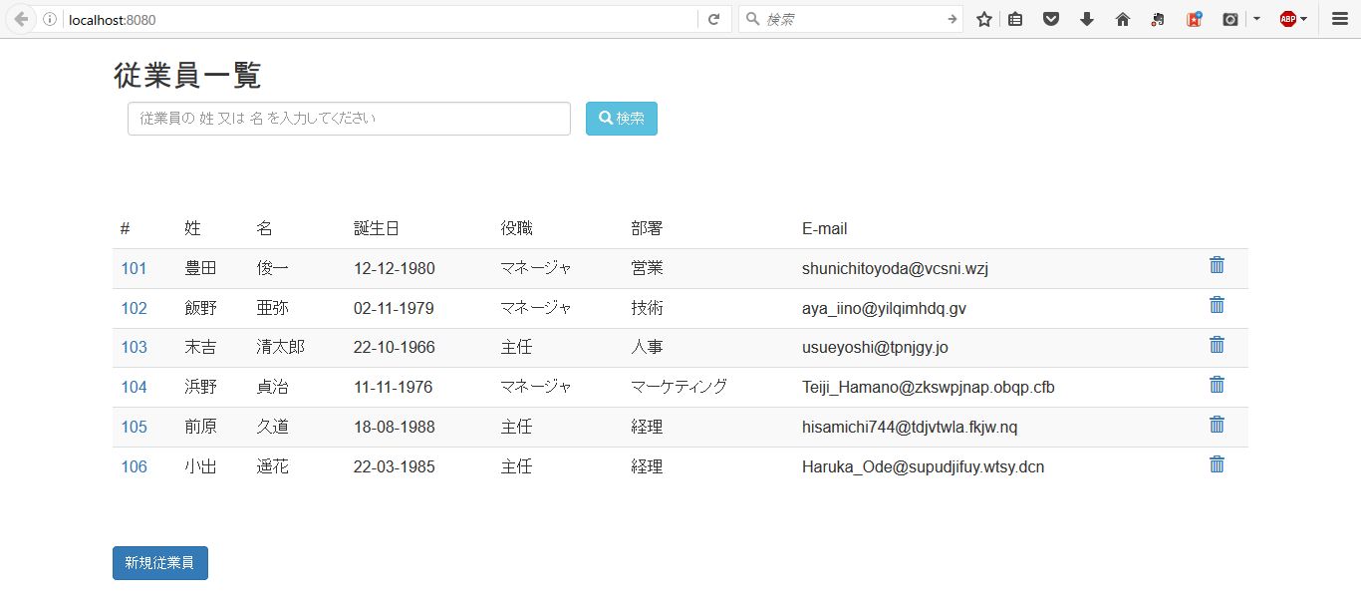The height and width of the screenshot is (603, 1361).
Task: Click birthday 11-11-1976
Action: (394, 387)
